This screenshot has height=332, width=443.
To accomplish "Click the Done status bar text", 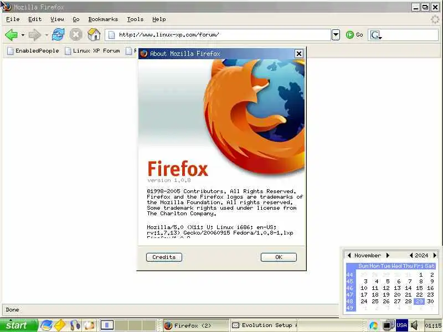I will tap(12, 310).
